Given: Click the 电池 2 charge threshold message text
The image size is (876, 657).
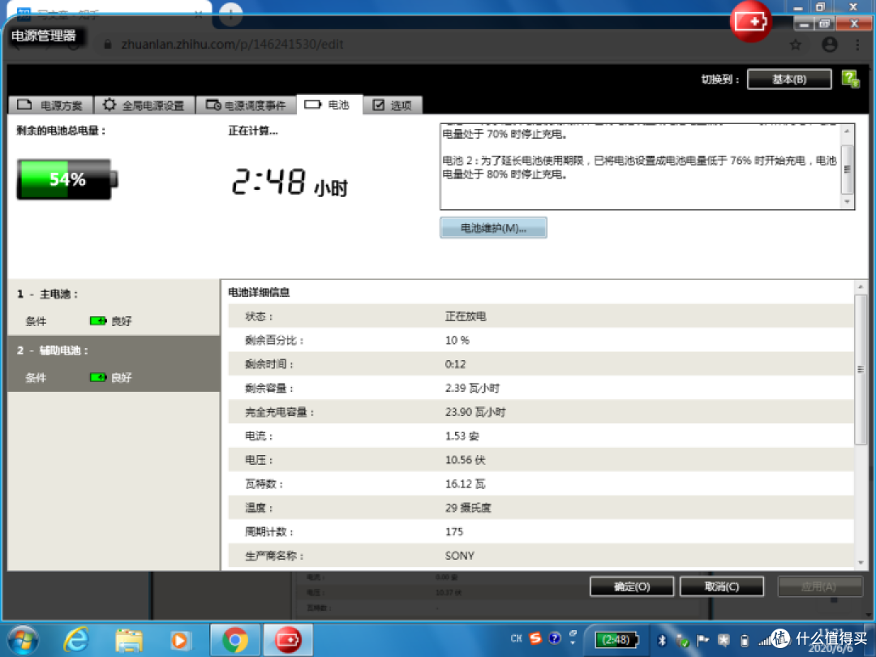Looking at the screenshot, I should click(640, 168).
